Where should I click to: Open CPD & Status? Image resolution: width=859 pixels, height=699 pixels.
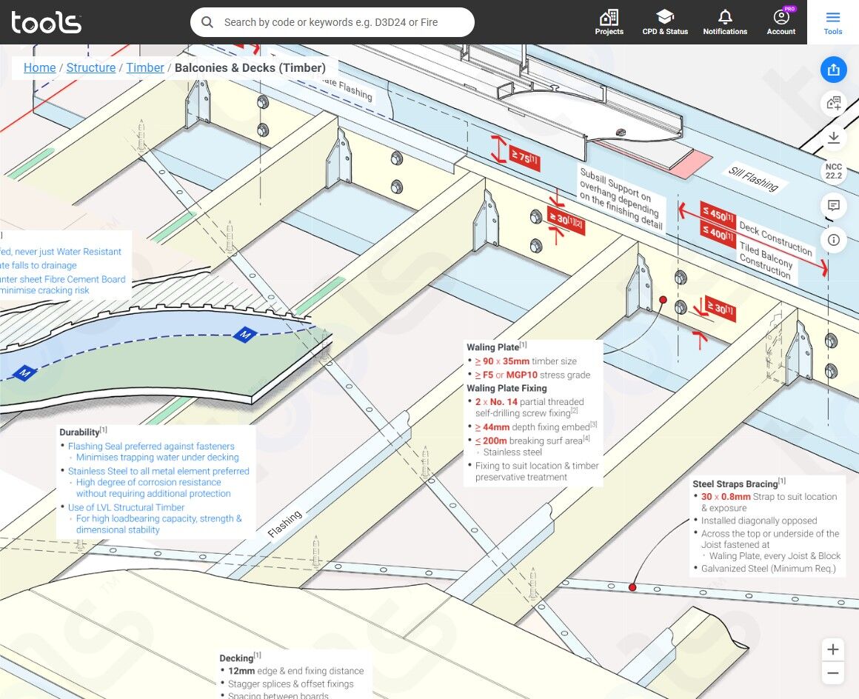665,22
